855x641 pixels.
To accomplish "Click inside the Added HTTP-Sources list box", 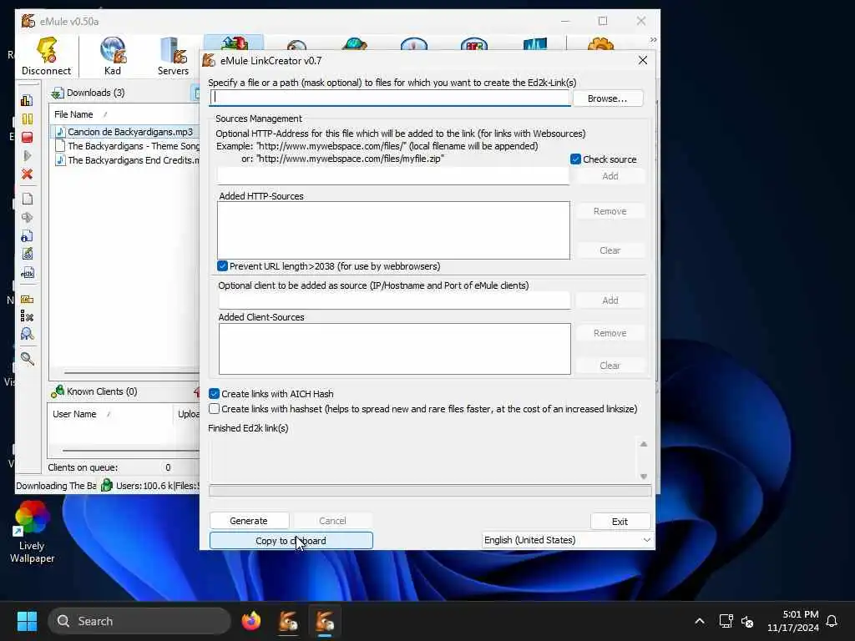I will pyautogui.click(x=393, y=230).
